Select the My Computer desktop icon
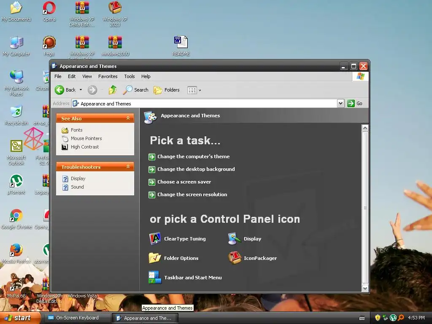432x324 pixels. click(x=16, y=46)
